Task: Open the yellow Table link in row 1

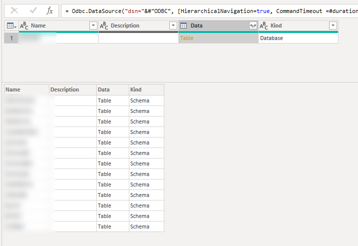Action: [187, 38]
